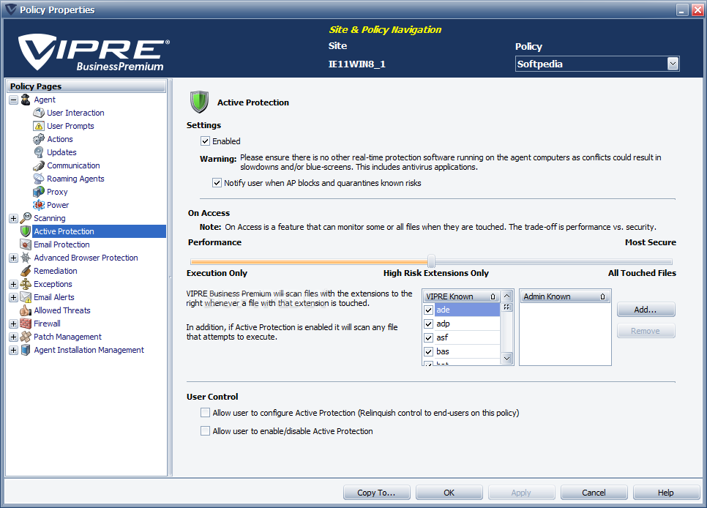Click the Remediation icon
Viewport: 707px width, 508px height.
(26, 271)
